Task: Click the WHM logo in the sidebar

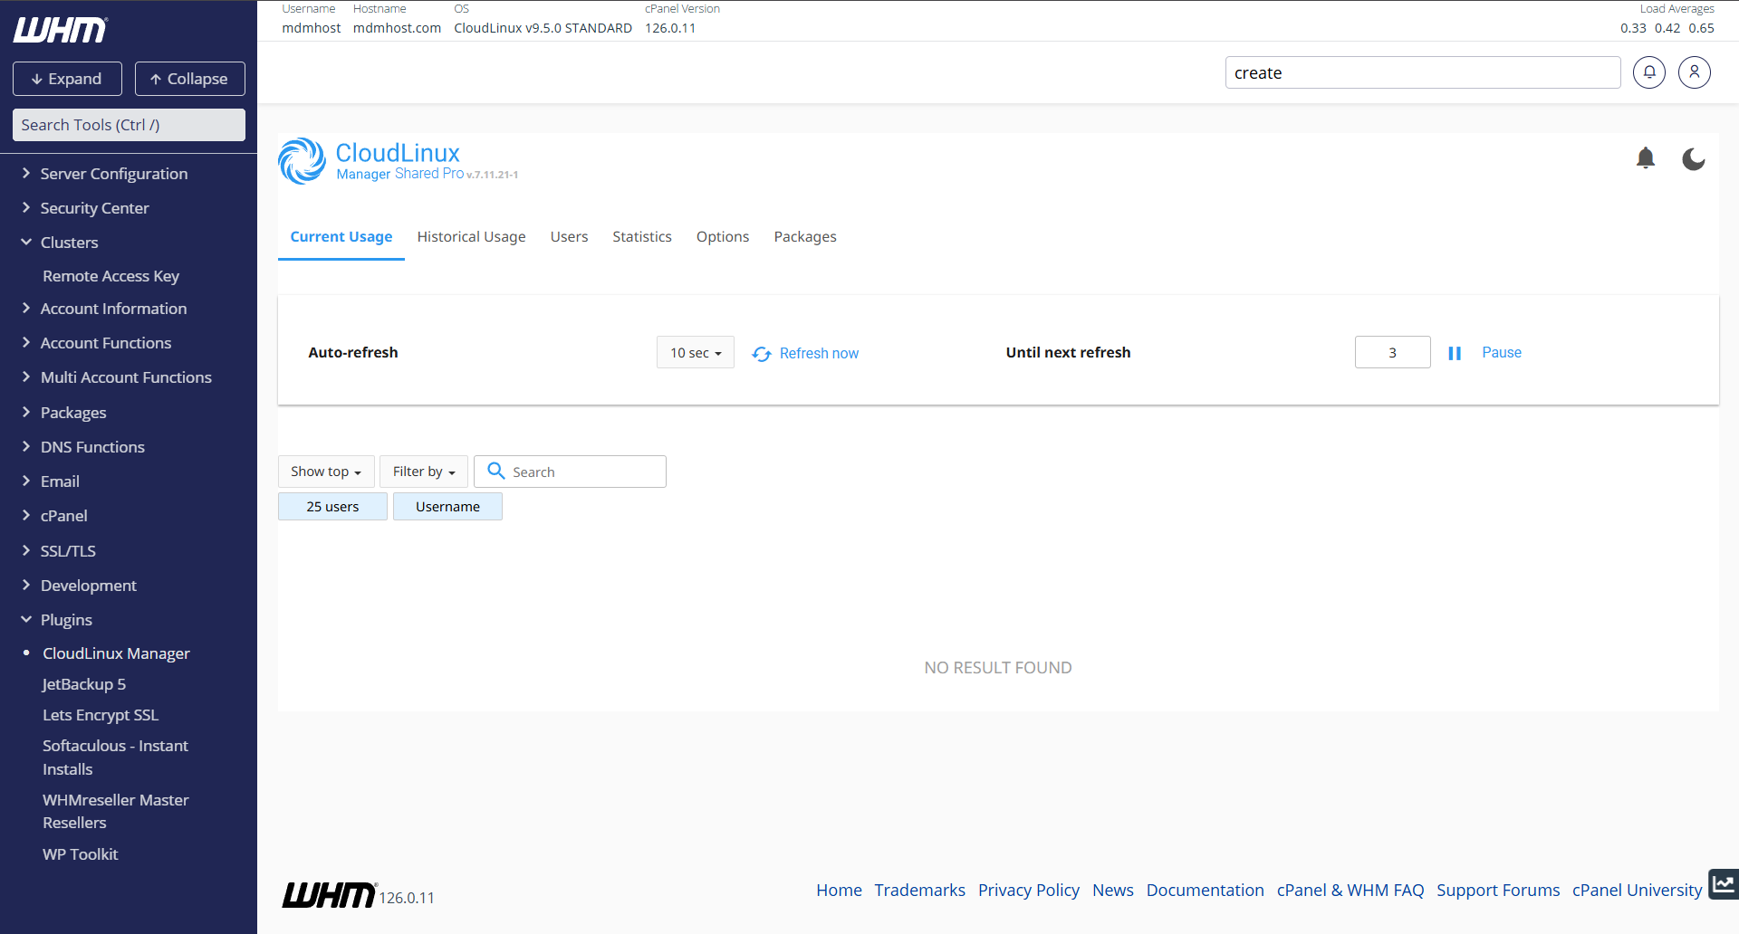Action: (x=61, y=30)
